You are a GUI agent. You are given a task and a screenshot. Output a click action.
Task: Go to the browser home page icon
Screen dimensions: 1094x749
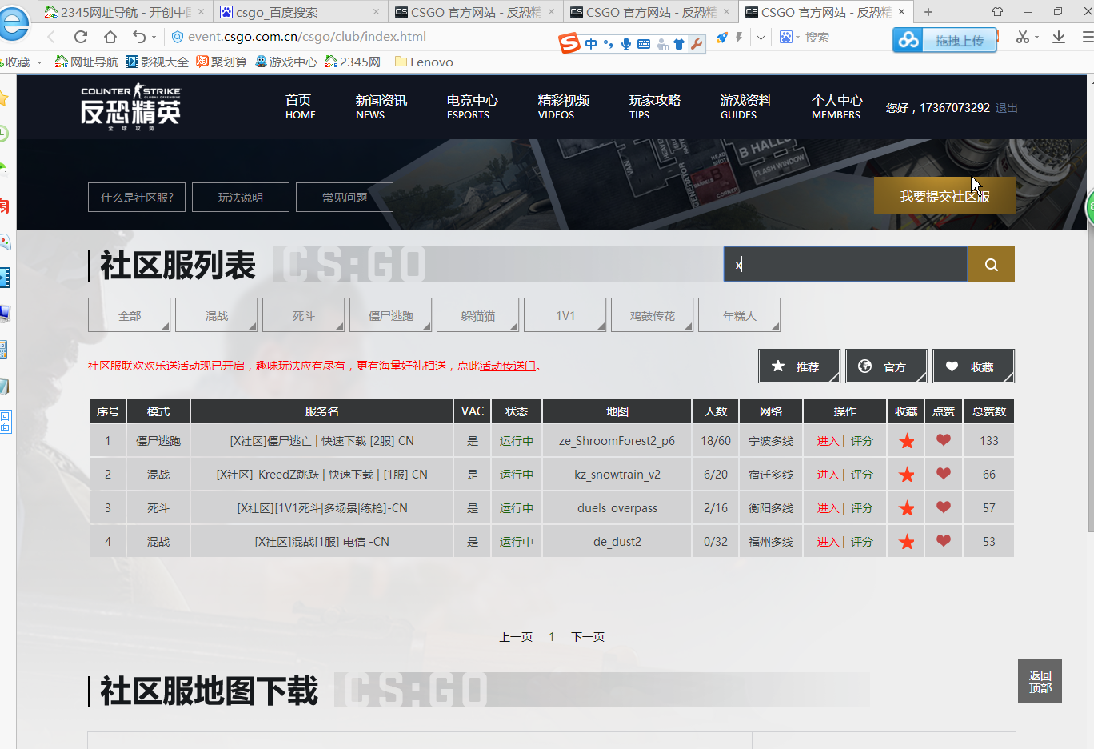click(110, 37)
